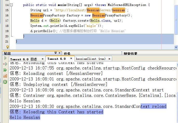Close the Tomcat 6.0 日志 tab
The width and height of the screenshot is (178, 123).
tap(43, 59)
